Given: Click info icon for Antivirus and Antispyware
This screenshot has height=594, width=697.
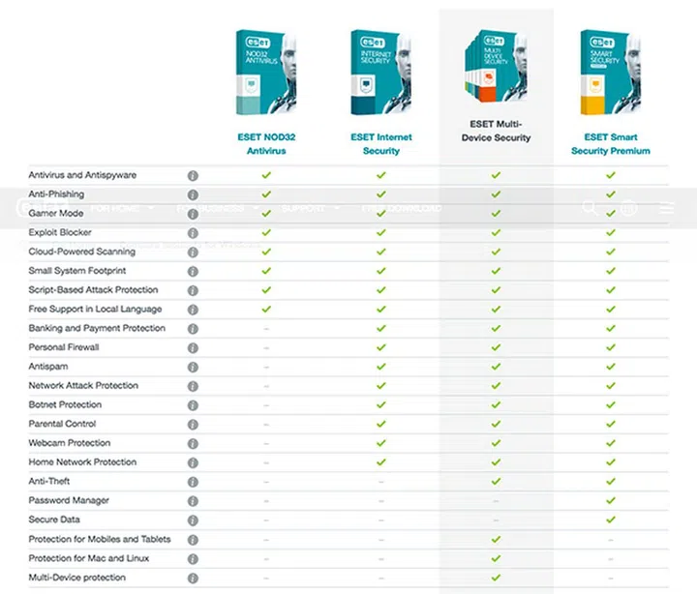Looking at the screenshot, I should (x=193, y=176).
